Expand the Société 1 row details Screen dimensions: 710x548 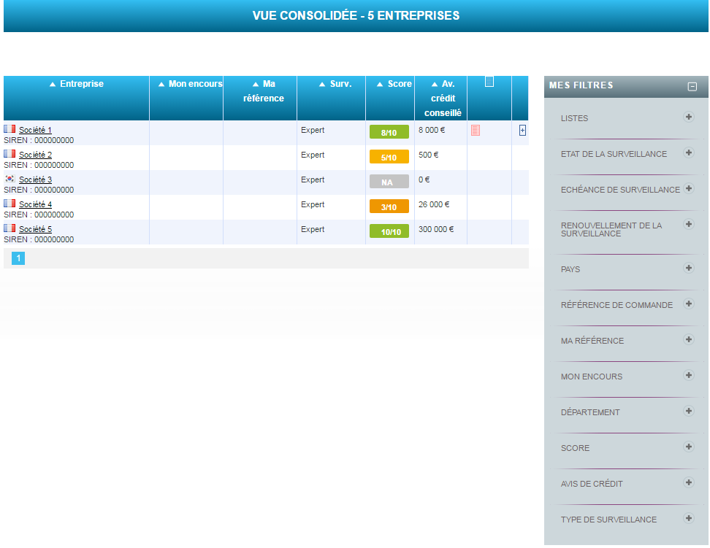(x=522, y=131)
